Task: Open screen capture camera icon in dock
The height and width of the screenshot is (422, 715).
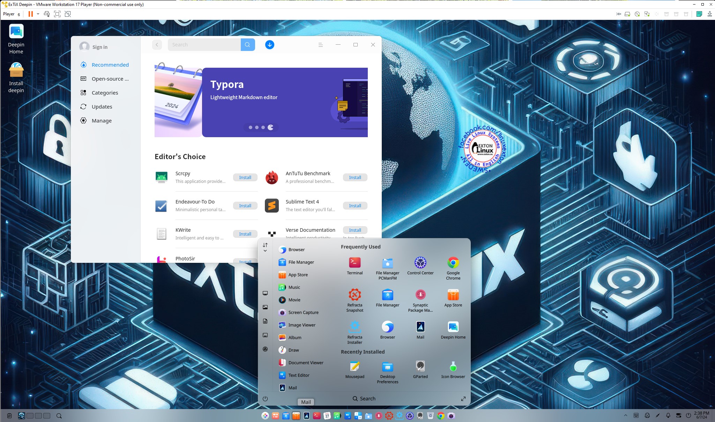Action: pos(451,416)
